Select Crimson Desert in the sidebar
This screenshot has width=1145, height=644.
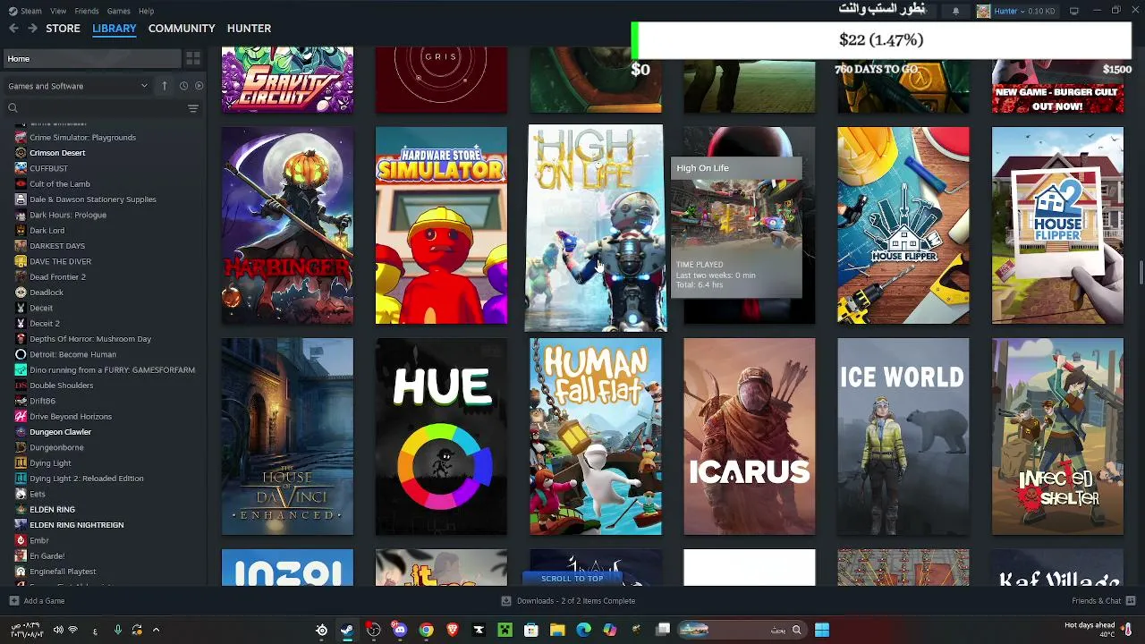click(x=57, y=153)
